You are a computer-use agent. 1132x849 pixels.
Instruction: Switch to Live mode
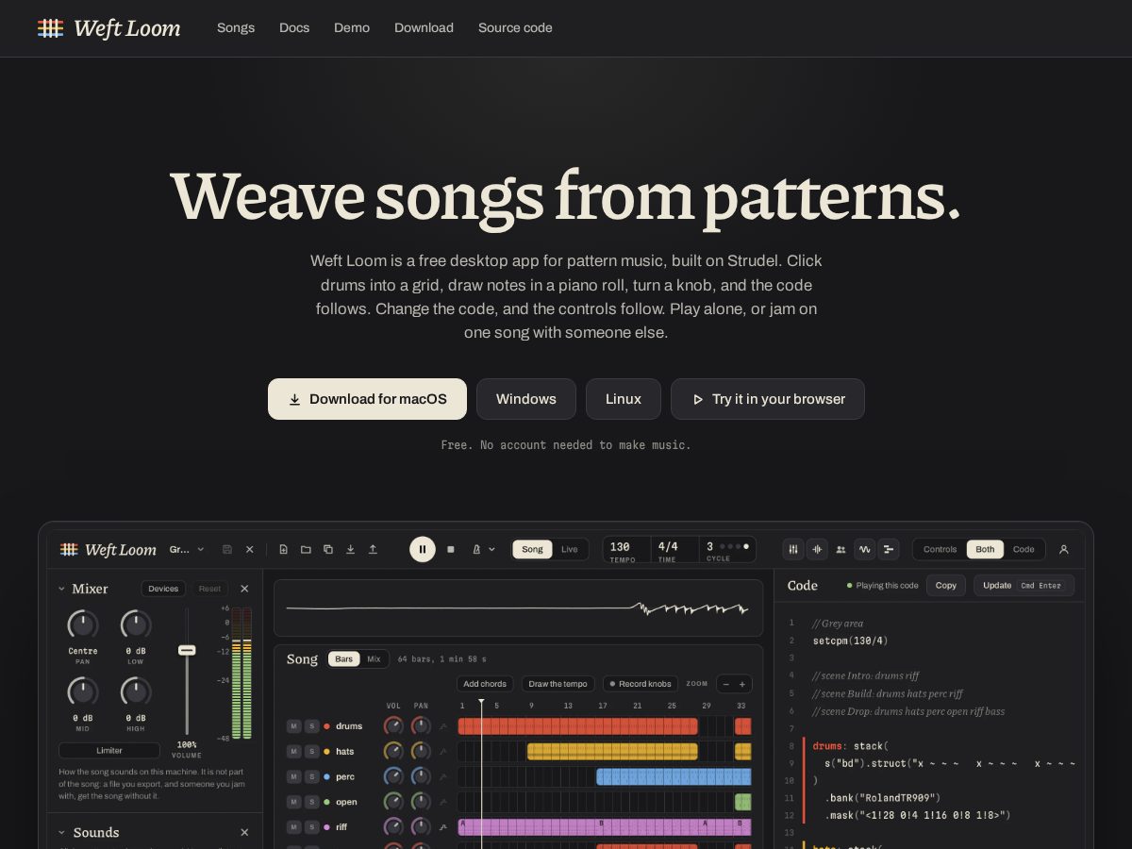(570, 549)
